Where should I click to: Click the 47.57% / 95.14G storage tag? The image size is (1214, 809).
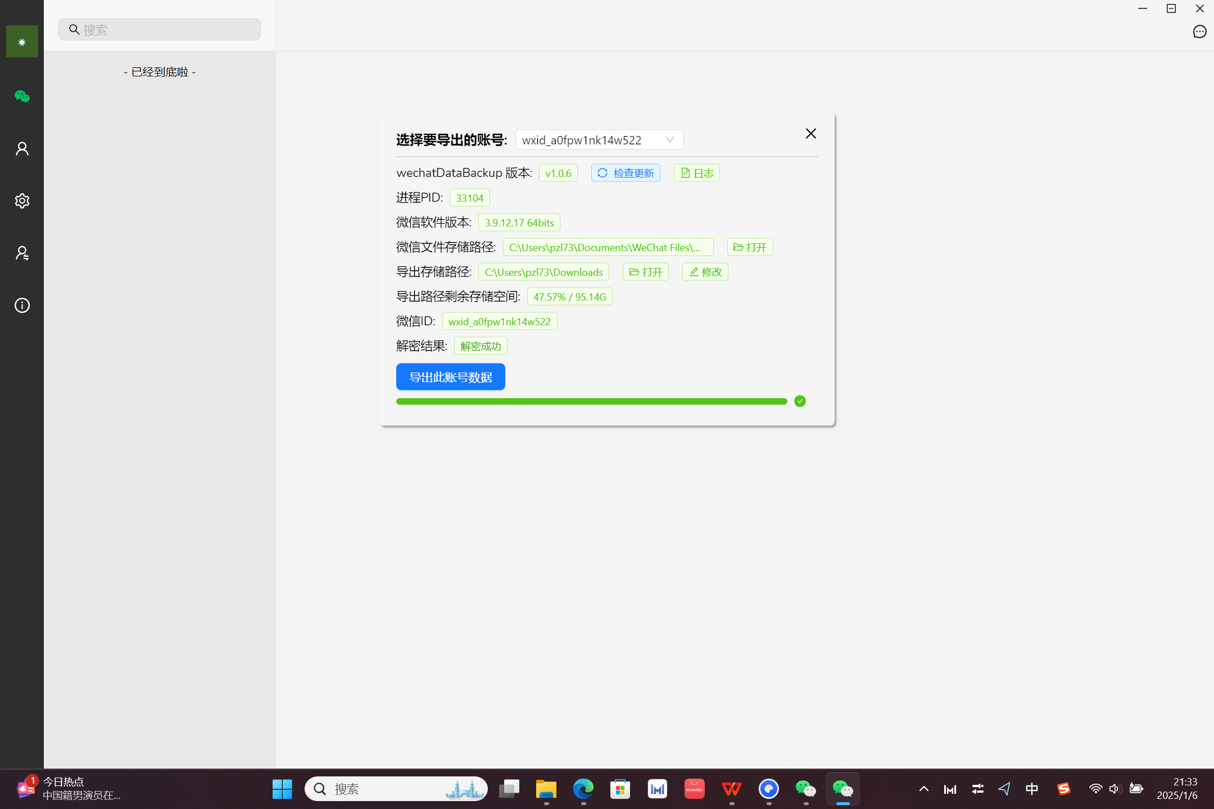[x=570, y=297]
